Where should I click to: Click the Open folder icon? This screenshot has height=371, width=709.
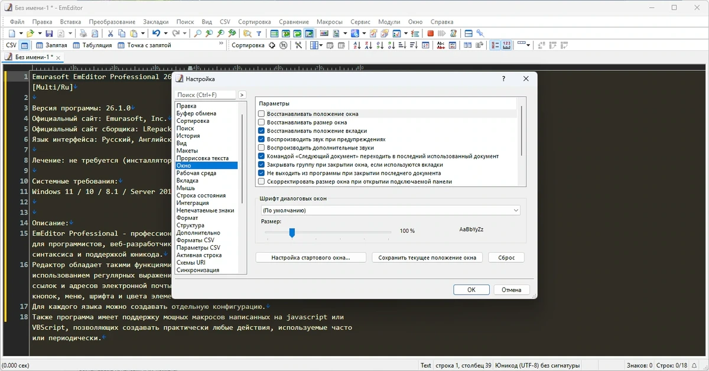pyautogui.click(x=30, y=33)
